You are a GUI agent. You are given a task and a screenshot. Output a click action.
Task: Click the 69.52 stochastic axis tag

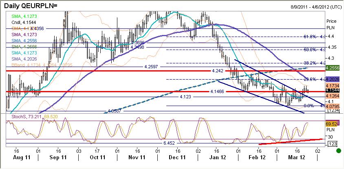pyautogui.click(x=331, y=124)
